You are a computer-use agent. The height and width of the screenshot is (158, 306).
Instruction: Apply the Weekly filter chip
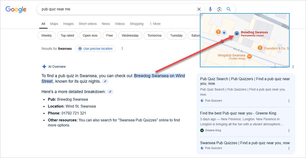[x=47, y=35]
